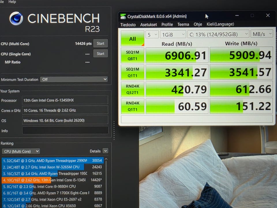This screenshot has width=277, height=208.
Task: Click the Cores x GHz field
Action: 65,110
